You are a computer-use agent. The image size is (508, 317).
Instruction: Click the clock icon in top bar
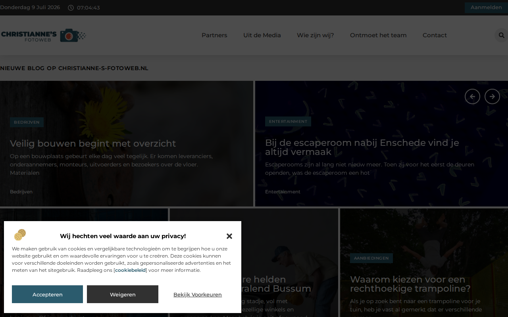coord(71,8)
